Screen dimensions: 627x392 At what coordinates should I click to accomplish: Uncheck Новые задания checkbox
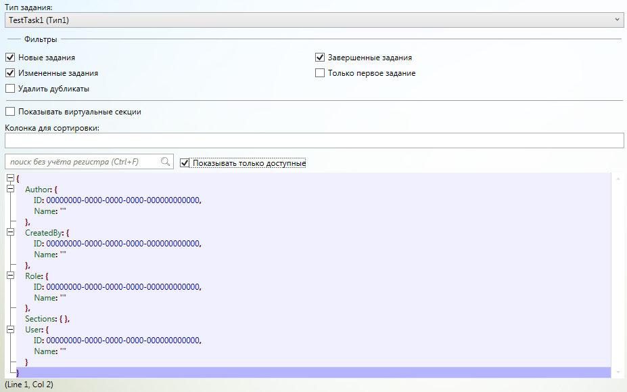(10, 58)
